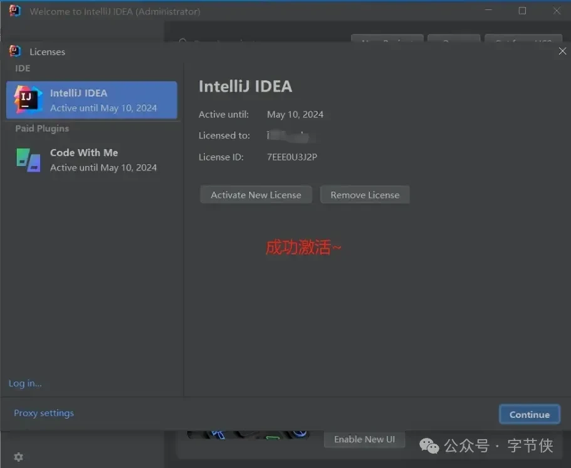The image size is (571, 468).
Task: Click the IntelliJ IDEA icon in Welcome title bar
Action: point(15,11)
